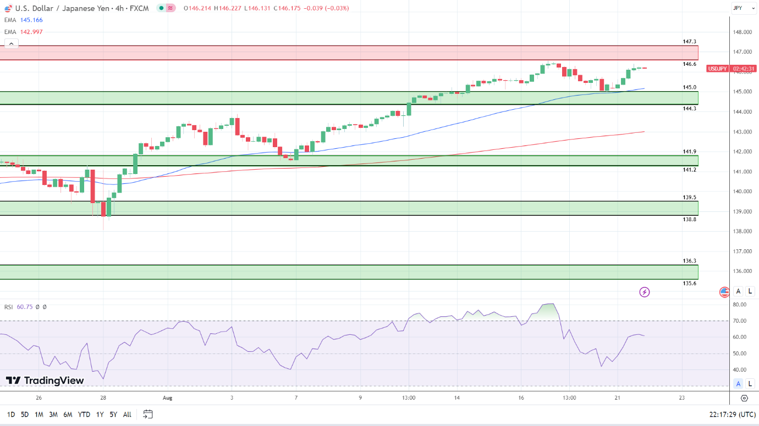Click the US flag symbol icon beside the title
The height and width of the screenshot is (426, 759).
click(x=8, y=8)
